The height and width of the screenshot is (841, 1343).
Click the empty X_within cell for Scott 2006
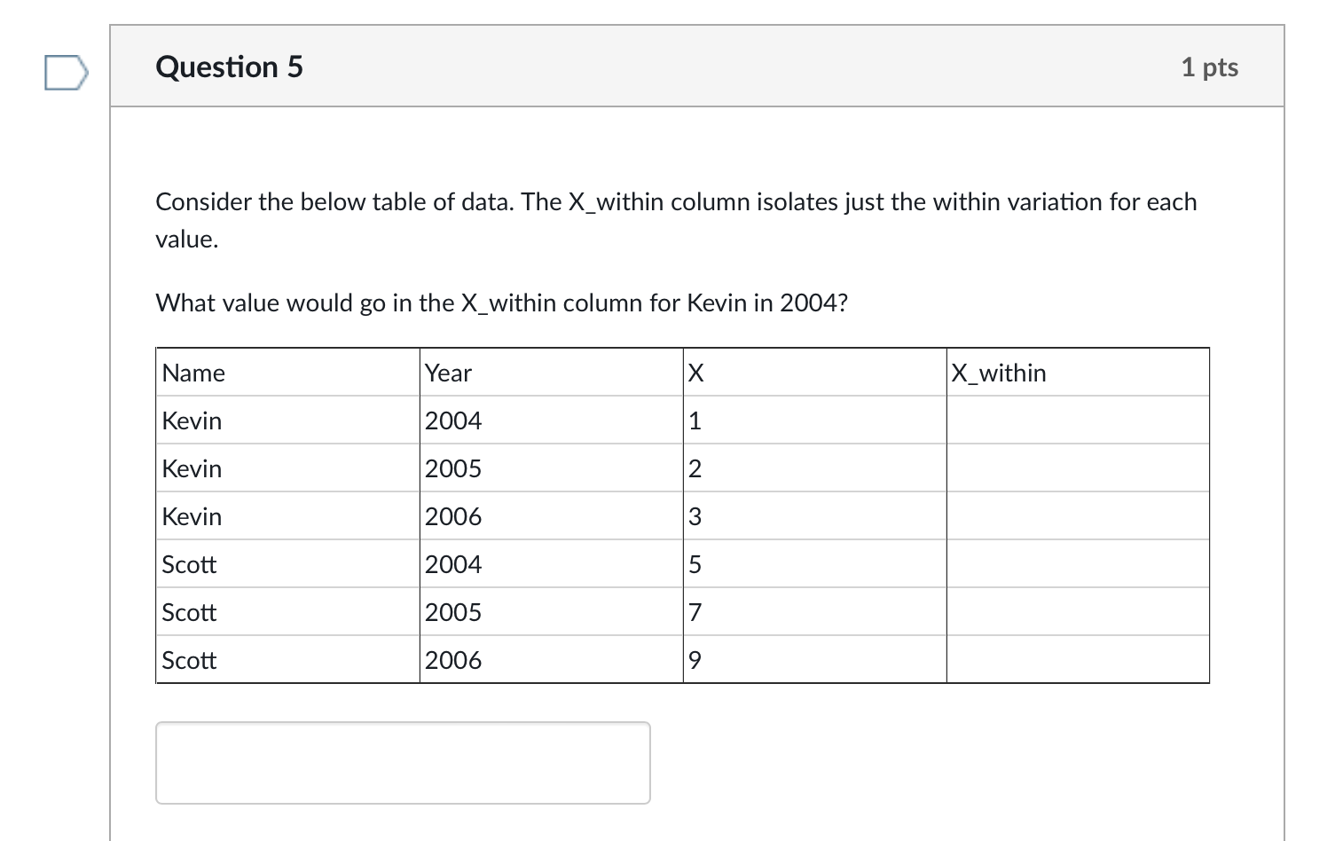click(x=1077, y=660)
